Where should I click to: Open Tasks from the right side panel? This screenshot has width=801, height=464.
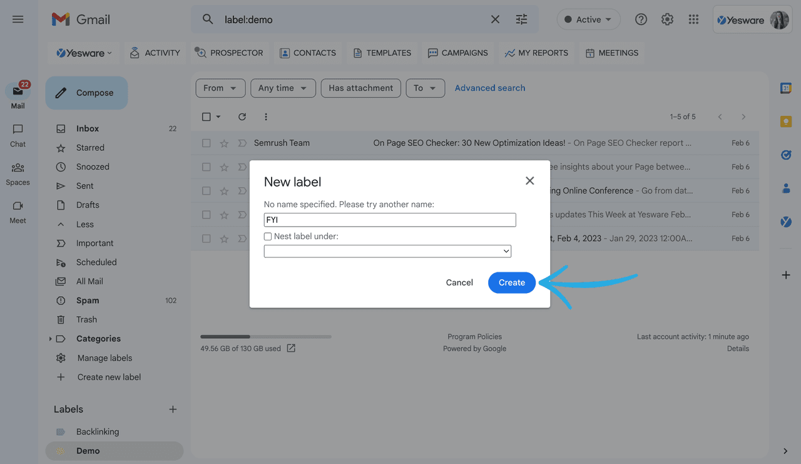tap(785, 155)
